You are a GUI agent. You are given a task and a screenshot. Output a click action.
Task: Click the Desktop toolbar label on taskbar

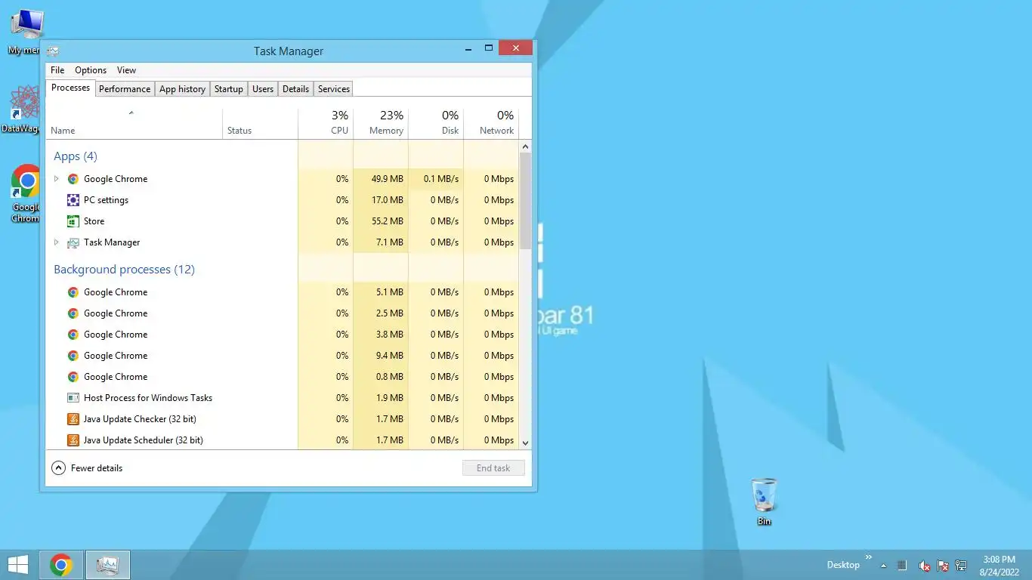pos(843,565)
